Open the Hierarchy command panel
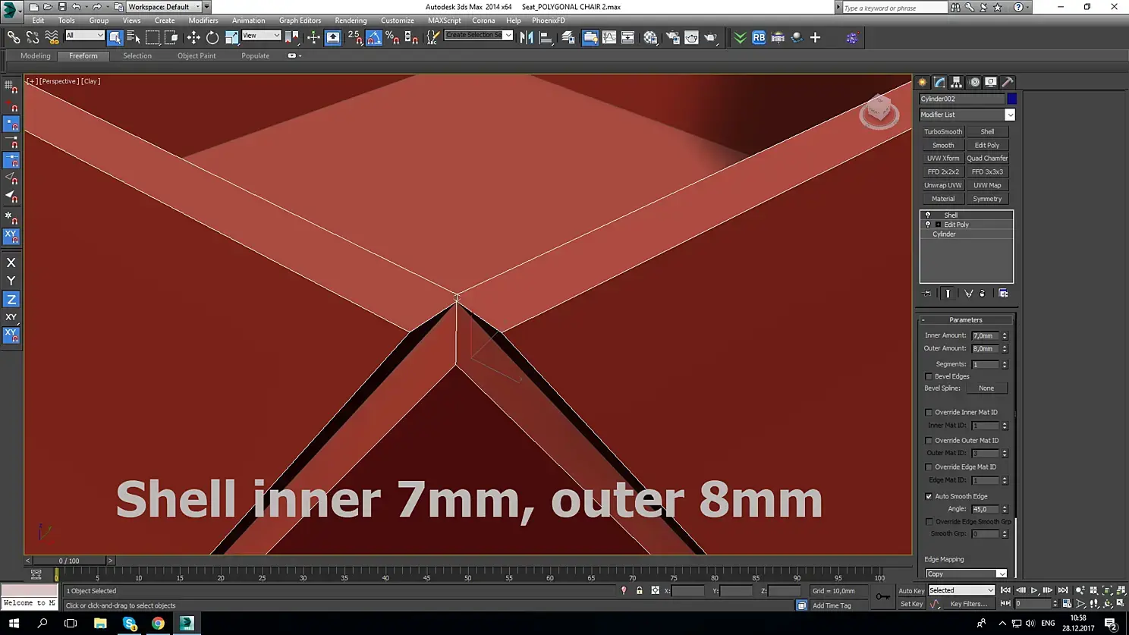This screenshot has height=635, width=1129. (x=957, y=82)
